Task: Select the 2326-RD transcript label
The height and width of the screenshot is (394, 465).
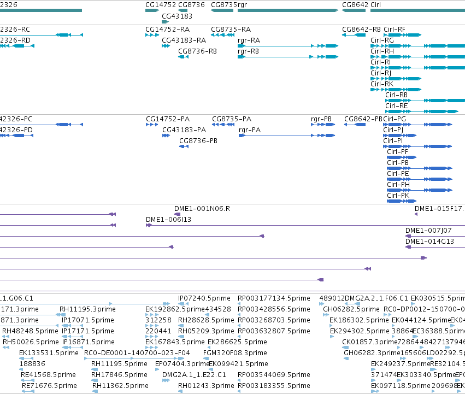Action: 15,40
